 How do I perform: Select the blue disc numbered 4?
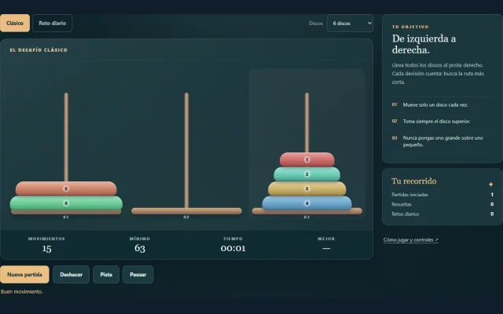coord(307,203)
